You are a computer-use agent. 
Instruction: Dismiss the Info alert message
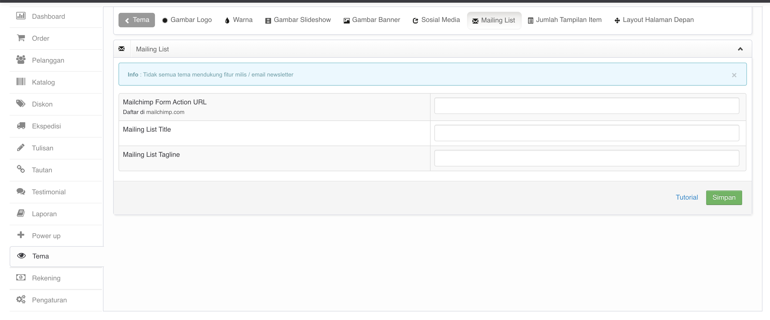734,75
